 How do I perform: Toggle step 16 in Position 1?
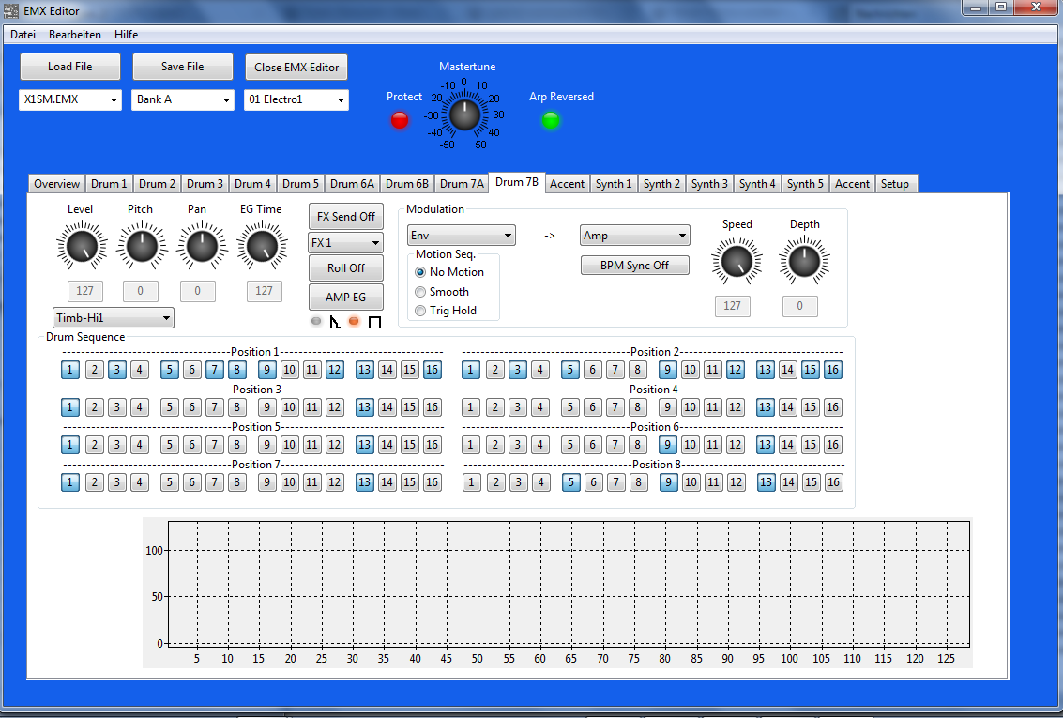tap(432, 370)
